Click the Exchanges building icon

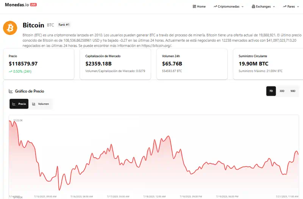253,6
